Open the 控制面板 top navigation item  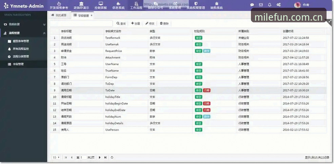click(x=101, y=5)
